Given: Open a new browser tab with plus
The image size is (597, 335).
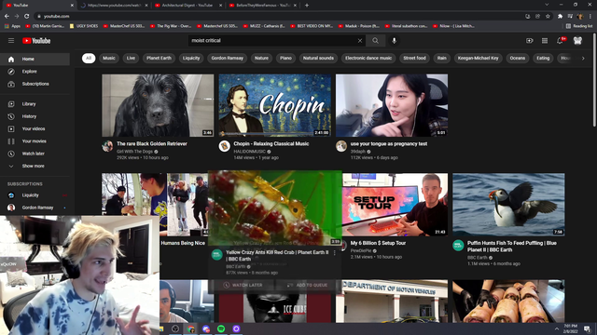Looking at the screenshot, I should pyautogui.click(x=307, y=6).
